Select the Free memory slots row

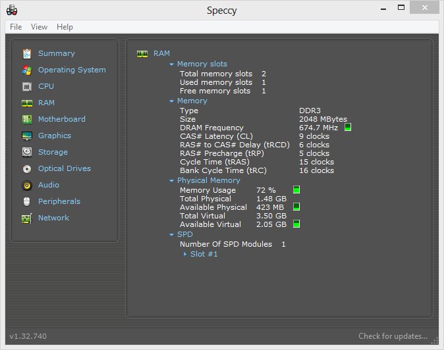pyautogui.click(x=223, y=91)
